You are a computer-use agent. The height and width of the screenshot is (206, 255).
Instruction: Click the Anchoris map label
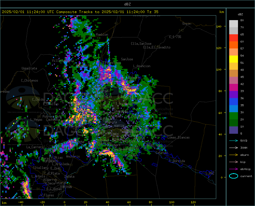(x=73, y=157)
